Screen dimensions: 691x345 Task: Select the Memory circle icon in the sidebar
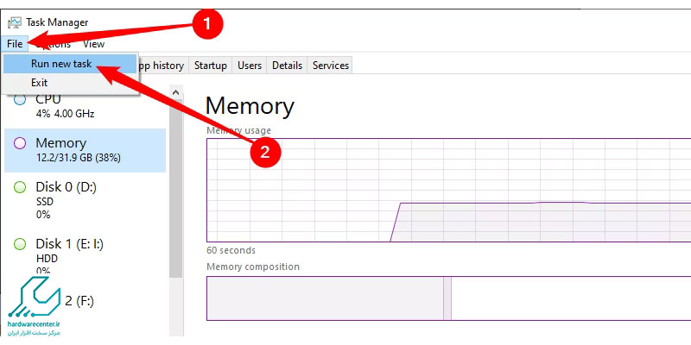click(x=20, y=143)
